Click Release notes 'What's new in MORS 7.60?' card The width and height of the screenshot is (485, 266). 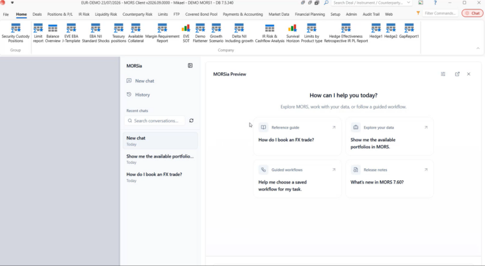(x=390, y=178)
